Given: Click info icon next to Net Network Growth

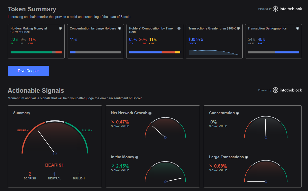Looking at the screenshot, I should coord(150,113).
